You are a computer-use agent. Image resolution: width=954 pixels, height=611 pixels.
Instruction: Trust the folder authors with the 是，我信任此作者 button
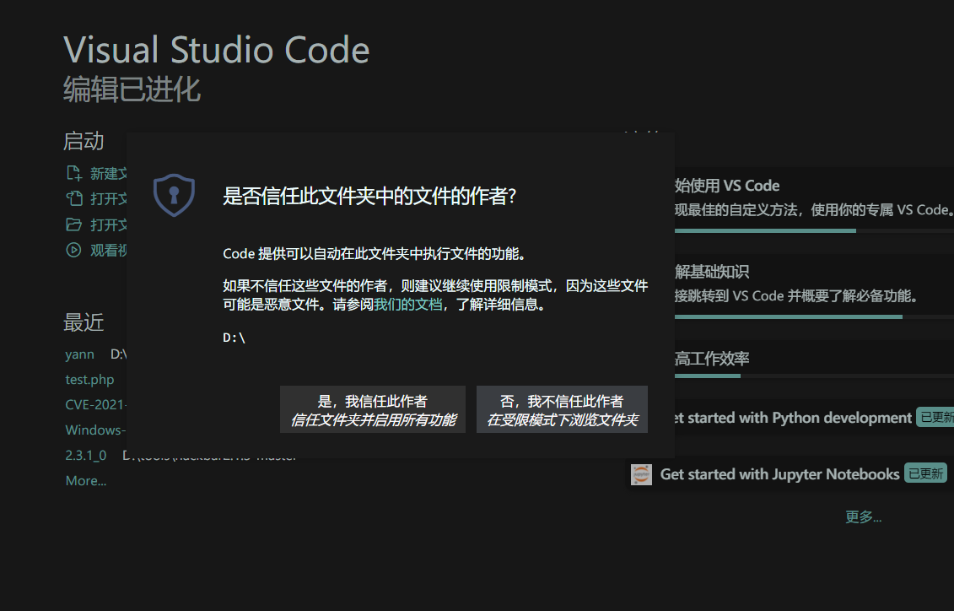[x=372, y=409]
